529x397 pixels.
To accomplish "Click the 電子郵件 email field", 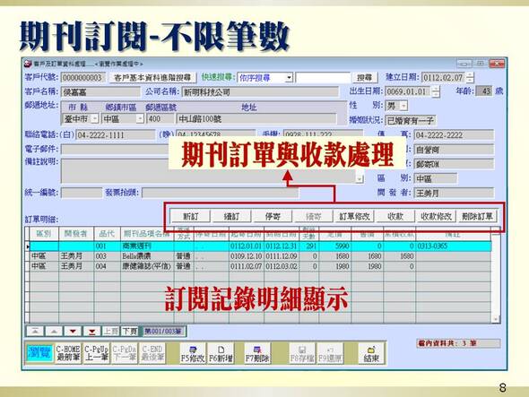I will pyautogui.click(x=115, y=149).
